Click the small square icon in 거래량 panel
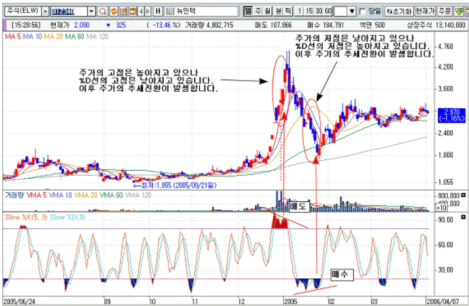 click(x=463, y=196)
